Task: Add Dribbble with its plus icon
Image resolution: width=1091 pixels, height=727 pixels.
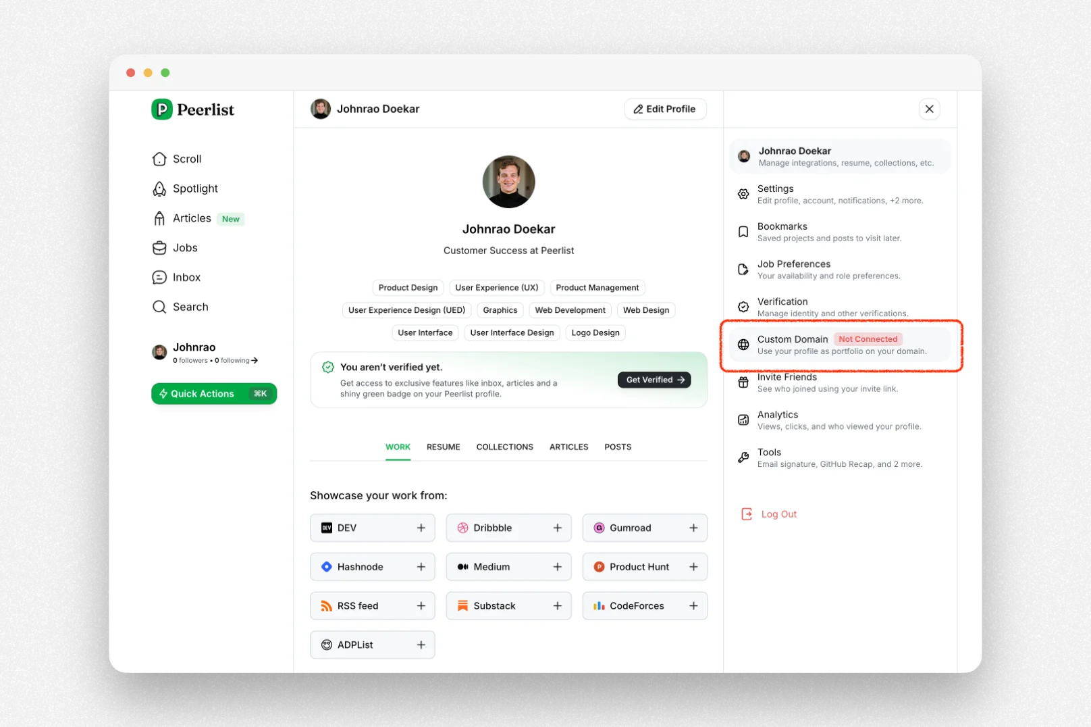Action: 558,528
